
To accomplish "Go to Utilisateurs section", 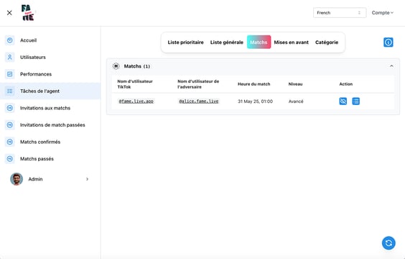I will 33,57.
